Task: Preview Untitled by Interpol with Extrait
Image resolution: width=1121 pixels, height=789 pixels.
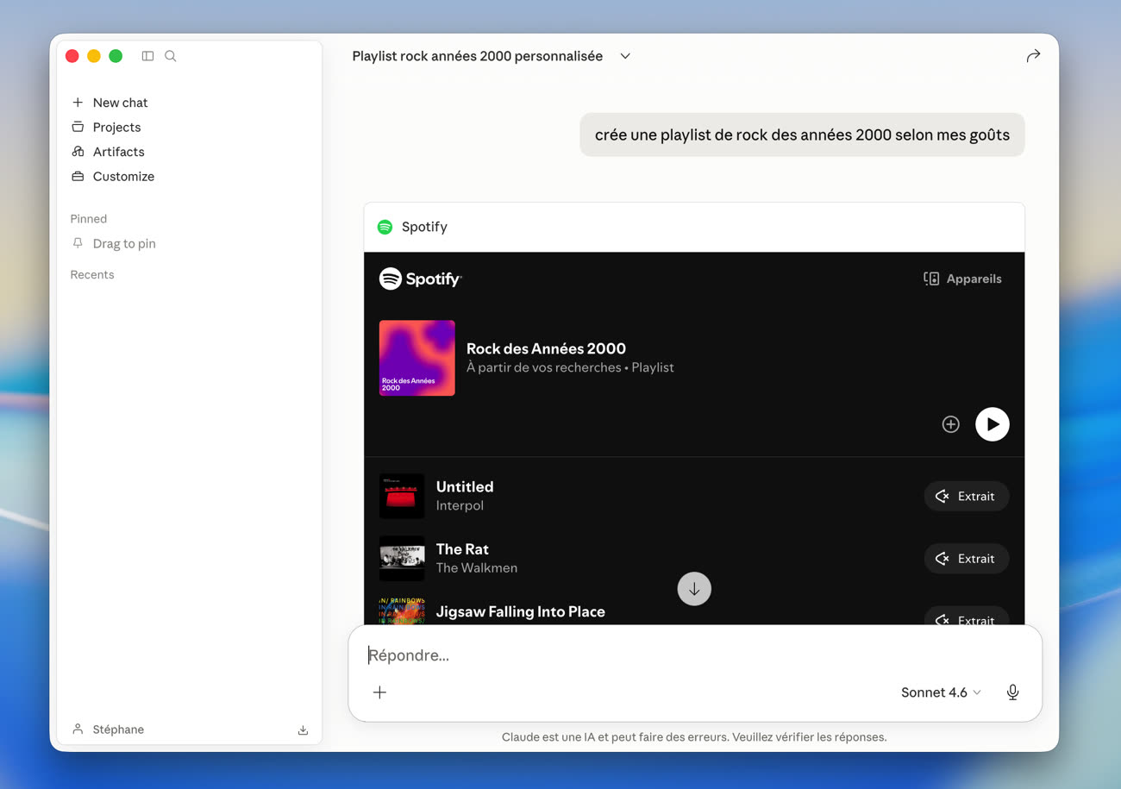Action: point(966,497)
